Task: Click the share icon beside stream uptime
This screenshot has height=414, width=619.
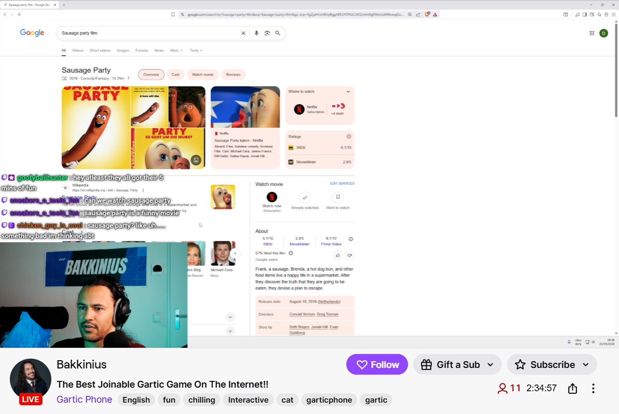Action: click(x=572, y=388)
